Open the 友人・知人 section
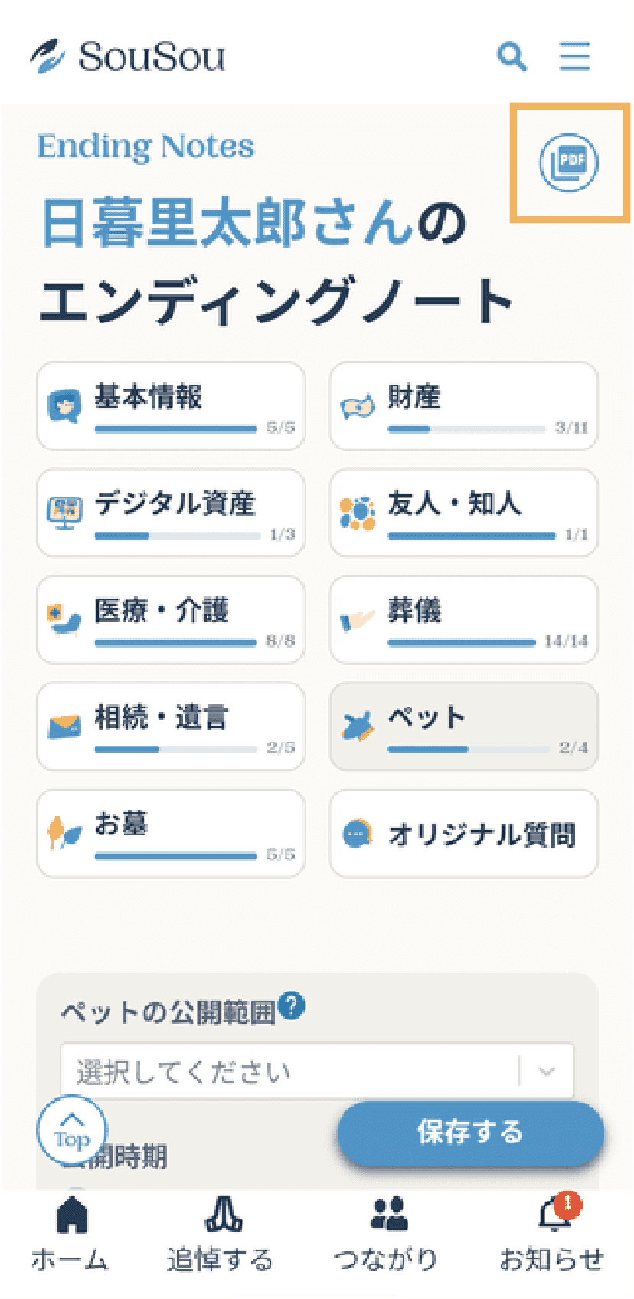 (x=463, y=513)
